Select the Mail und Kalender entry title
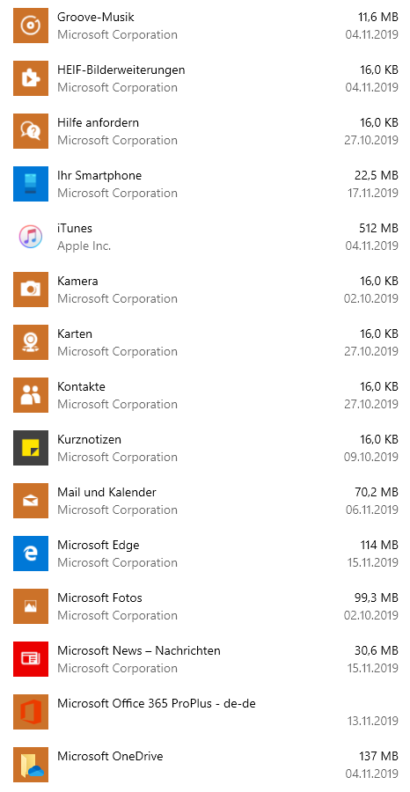410x792 pixels. pyautogui.click(x=106, y=492)
